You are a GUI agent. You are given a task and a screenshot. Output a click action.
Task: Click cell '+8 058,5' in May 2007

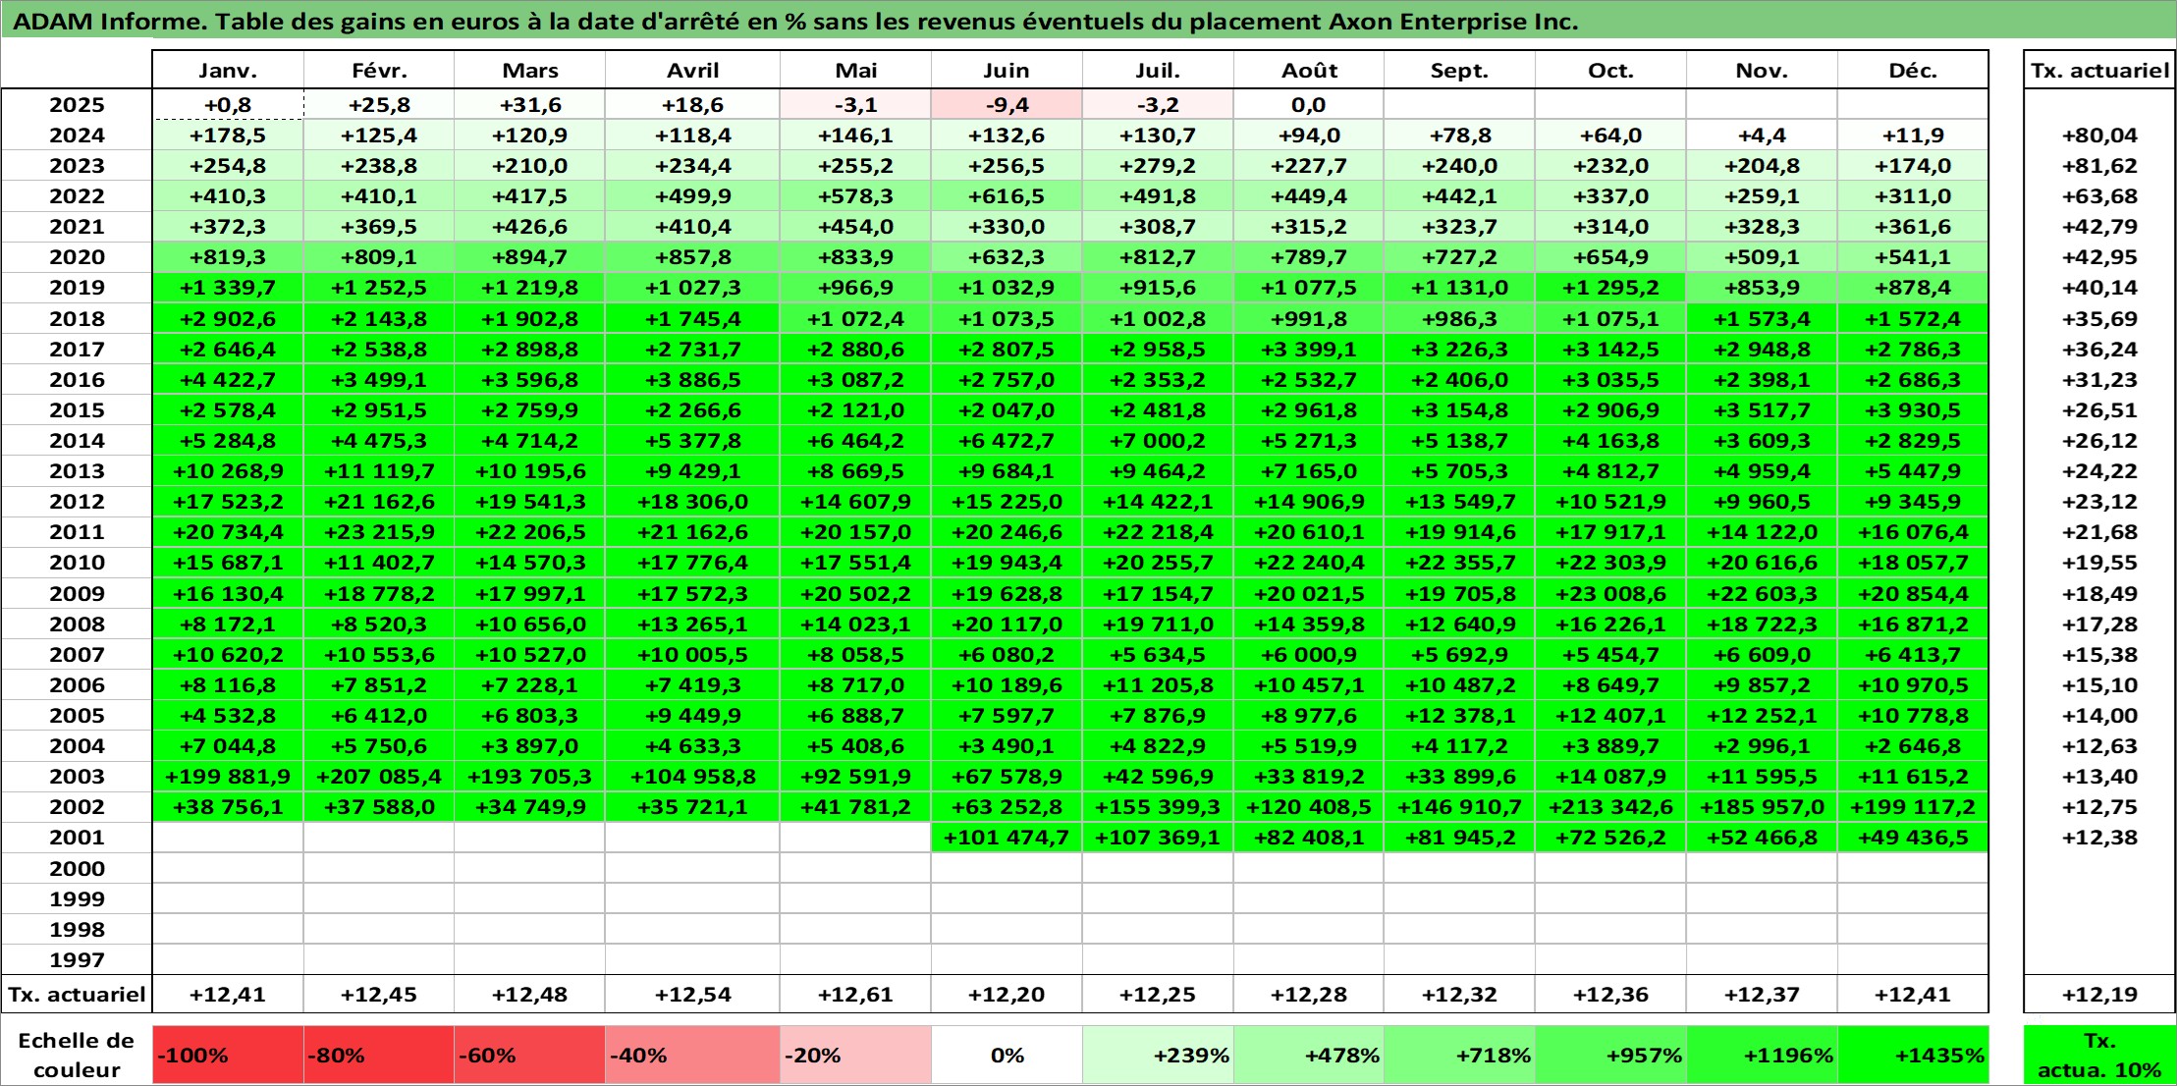(x=855, y=655)
